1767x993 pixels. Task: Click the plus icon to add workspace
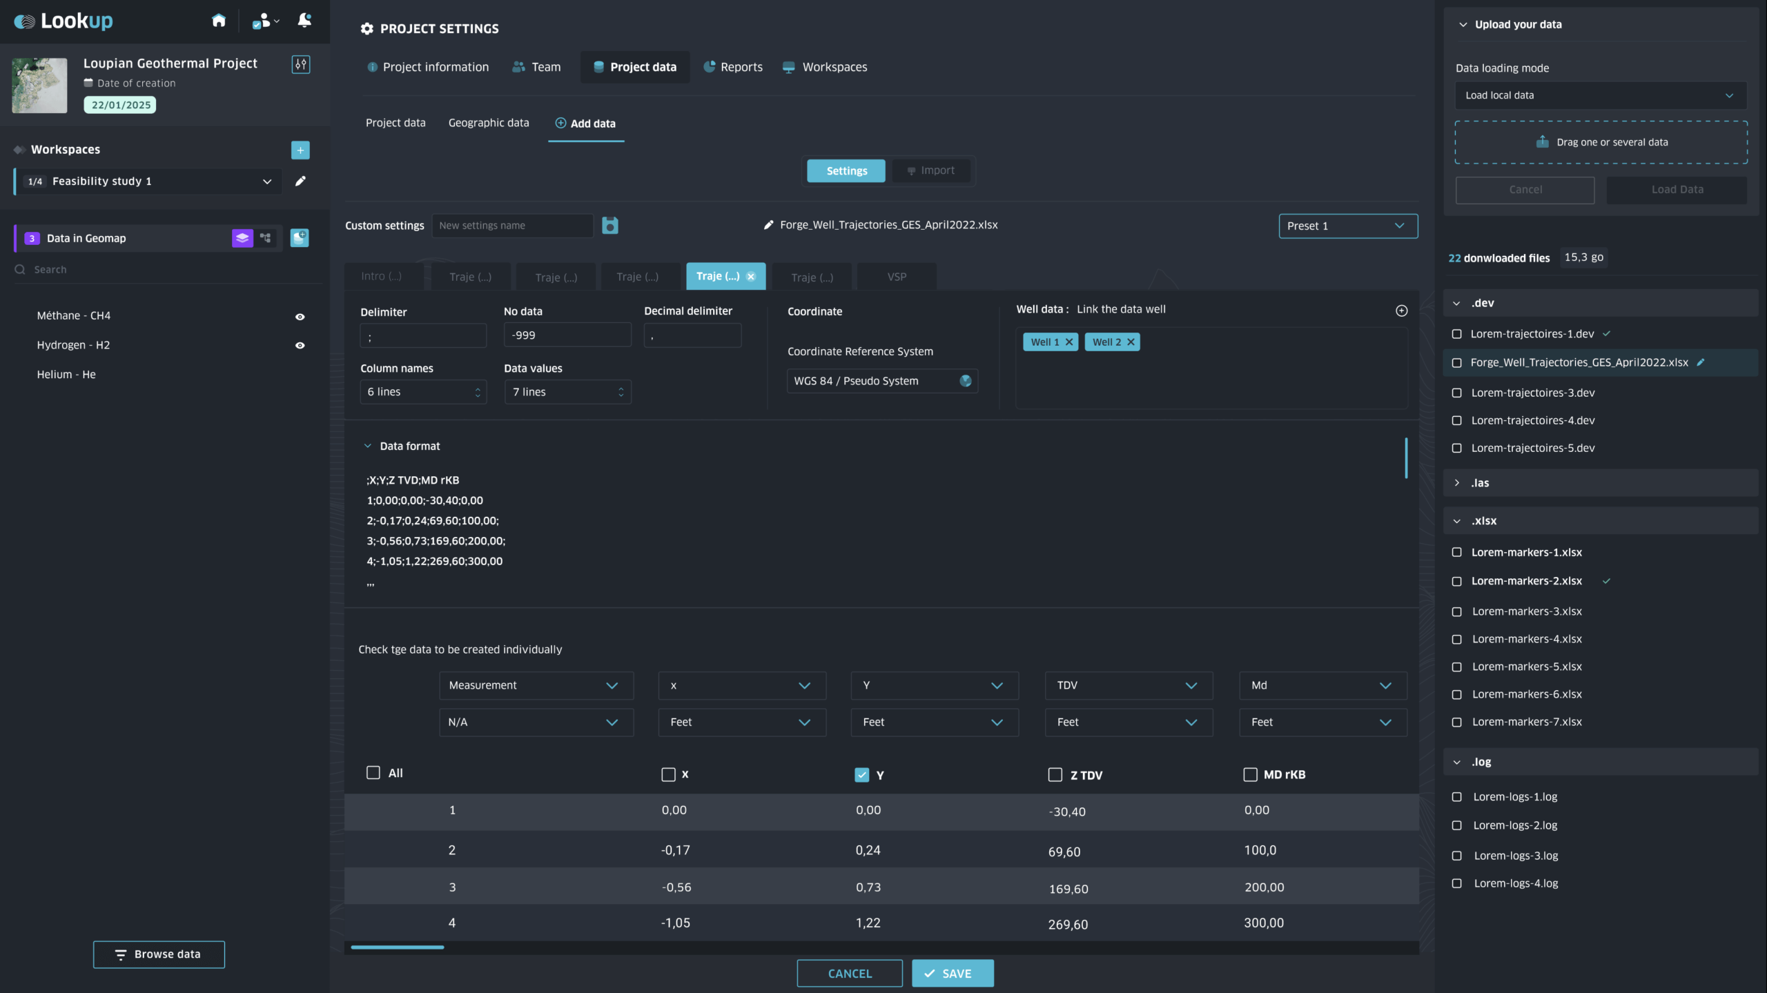300,150
